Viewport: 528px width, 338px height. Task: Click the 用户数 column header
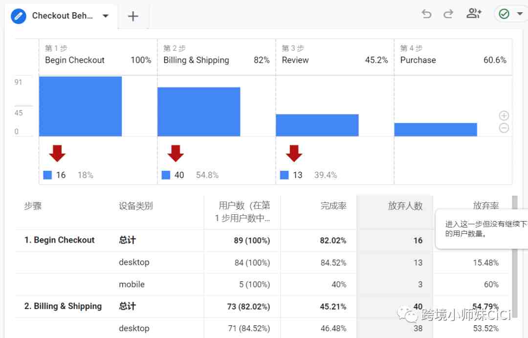[243, 212]
